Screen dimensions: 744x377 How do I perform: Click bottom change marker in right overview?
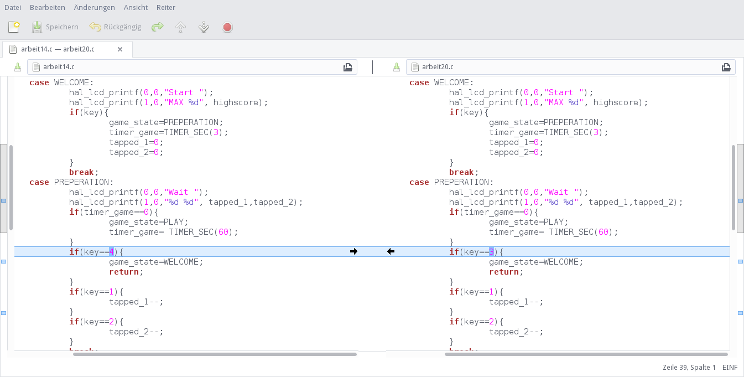[741, 313]
